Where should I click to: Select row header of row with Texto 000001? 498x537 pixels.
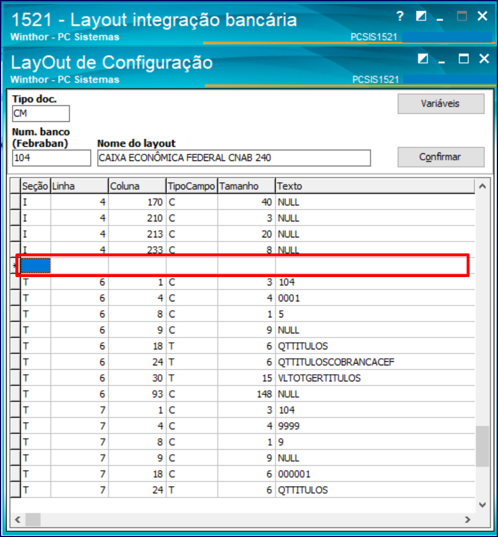[x=15, y=474]
